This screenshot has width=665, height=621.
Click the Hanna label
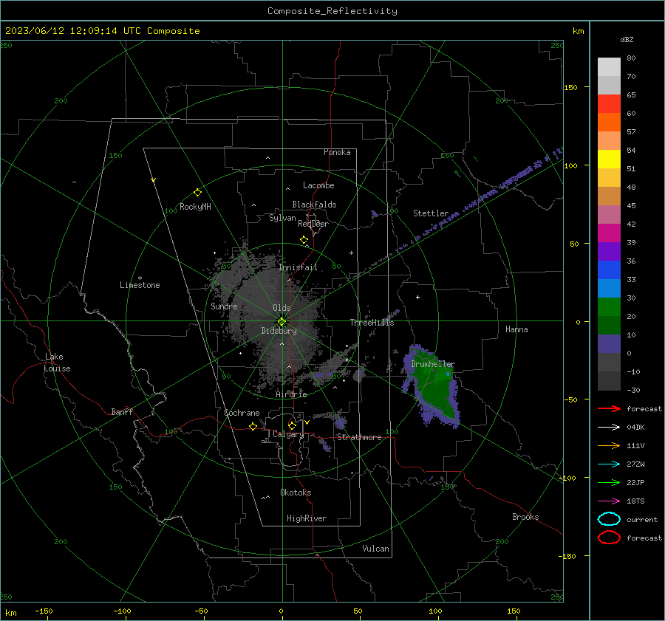[516, 329]
